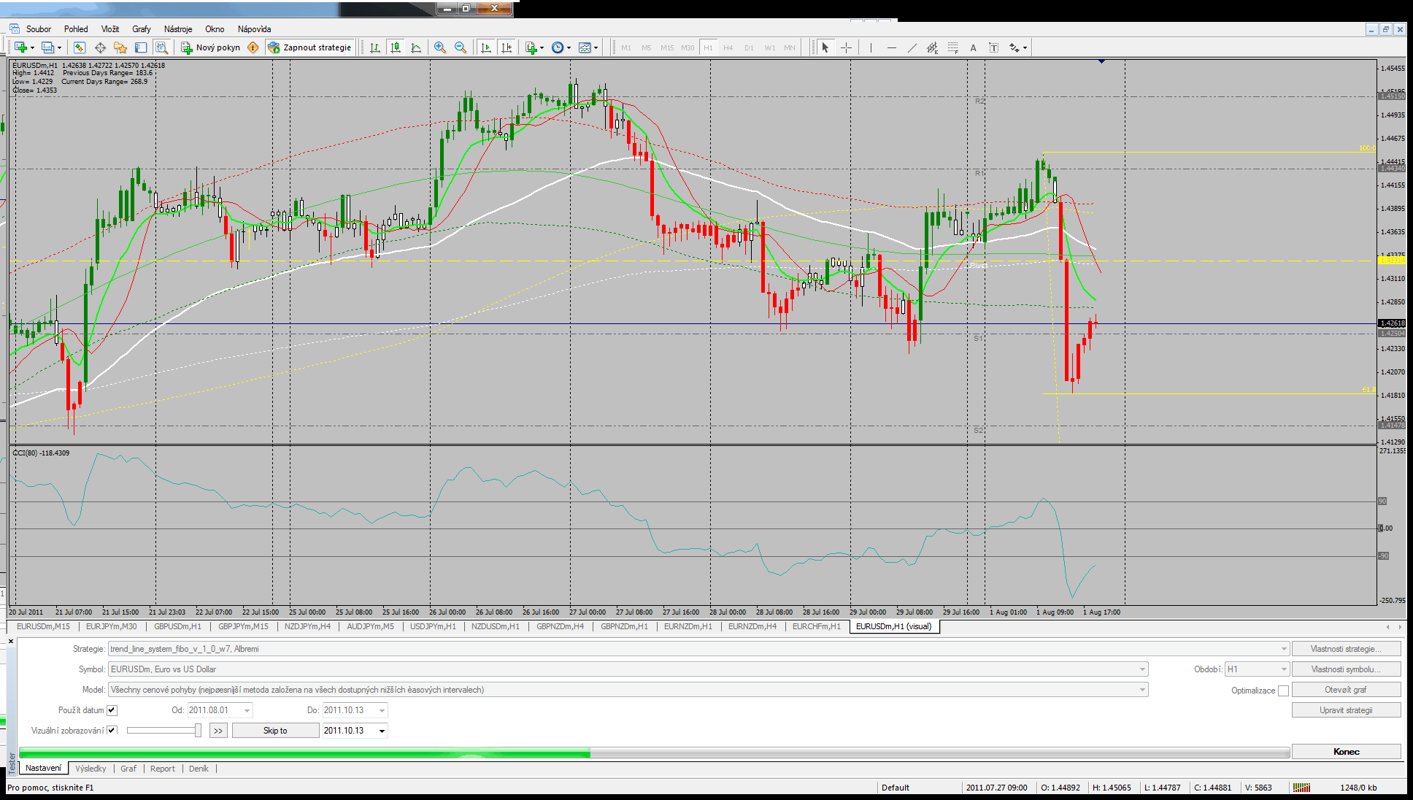The width and height of the screenshot is (1413, 800).
Task: Select the H4 timeframe button
Action: [x=728, y=47]
